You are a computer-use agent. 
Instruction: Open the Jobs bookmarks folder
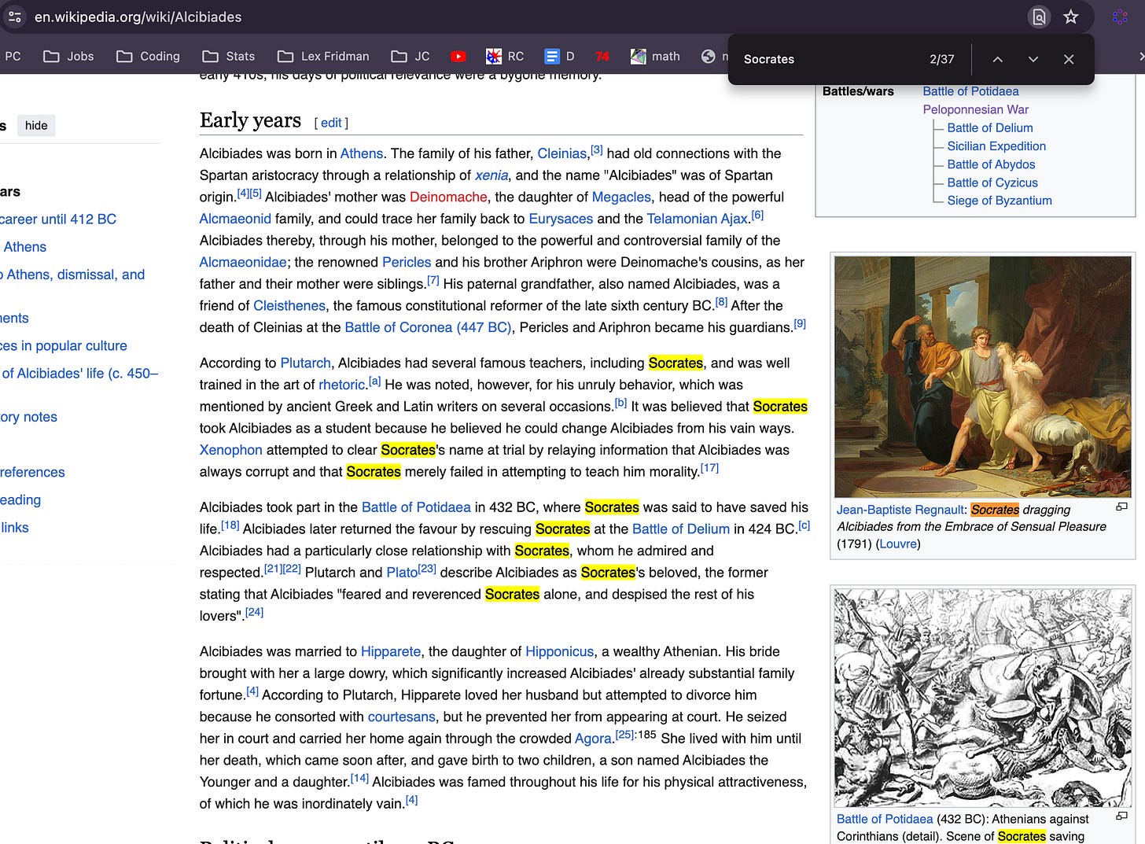pos(68,56)
